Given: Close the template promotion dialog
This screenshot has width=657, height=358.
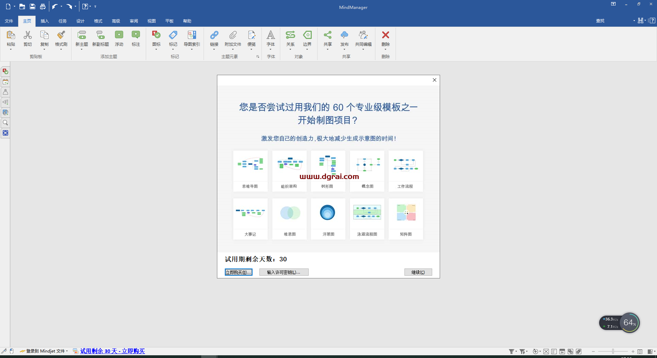Looking at the screenshot, I should 435,80.
